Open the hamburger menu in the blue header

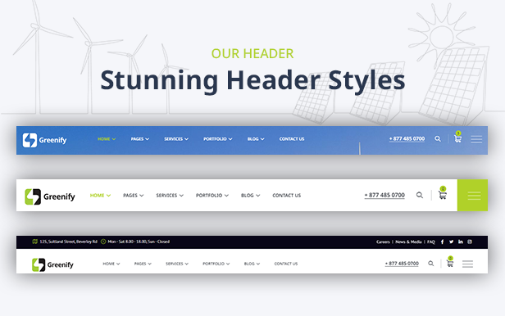point(476,139)
